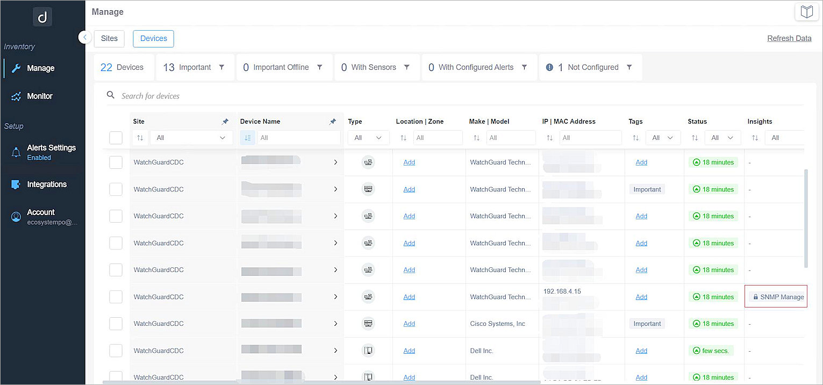Expand the Important filter dropdown
Viewport: 823px width, 385px height.
[x=221, y=67]
